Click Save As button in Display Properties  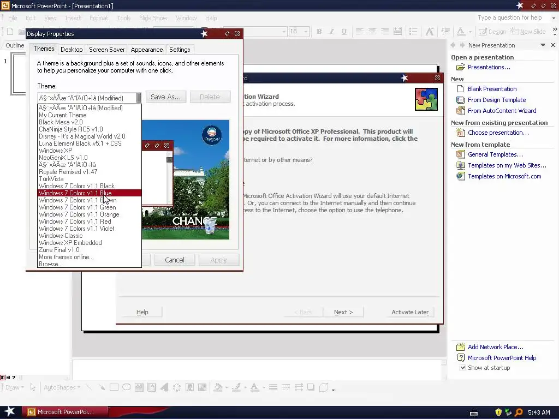coord(166,97)
